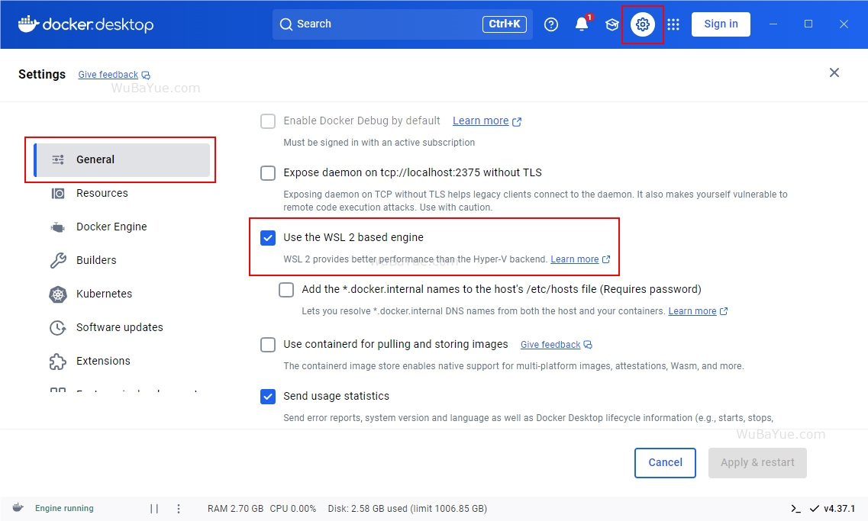868x521 pixels.
Task: Click the Engine running status text
Action: pos(64,508)
